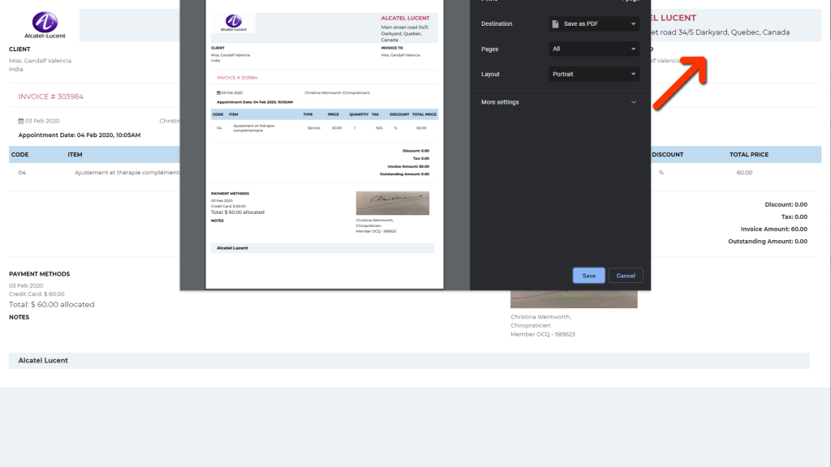The width and height of the screenshot is (831, 467).
Task: Click code 04 cell in invoice table
Action: coord(22,173)
